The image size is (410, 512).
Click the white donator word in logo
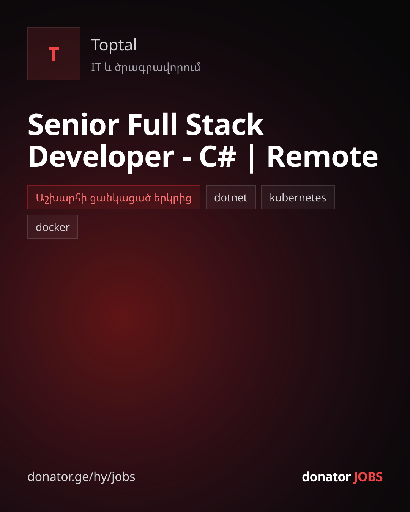[326, 477]
